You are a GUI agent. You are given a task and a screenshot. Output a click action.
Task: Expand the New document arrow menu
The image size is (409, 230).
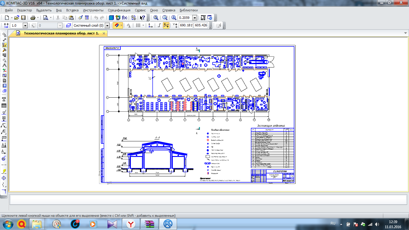pyautogui.click(x=11, y=18)
